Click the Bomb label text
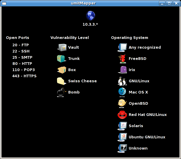The image size is (181, 159). click(74, 92)
